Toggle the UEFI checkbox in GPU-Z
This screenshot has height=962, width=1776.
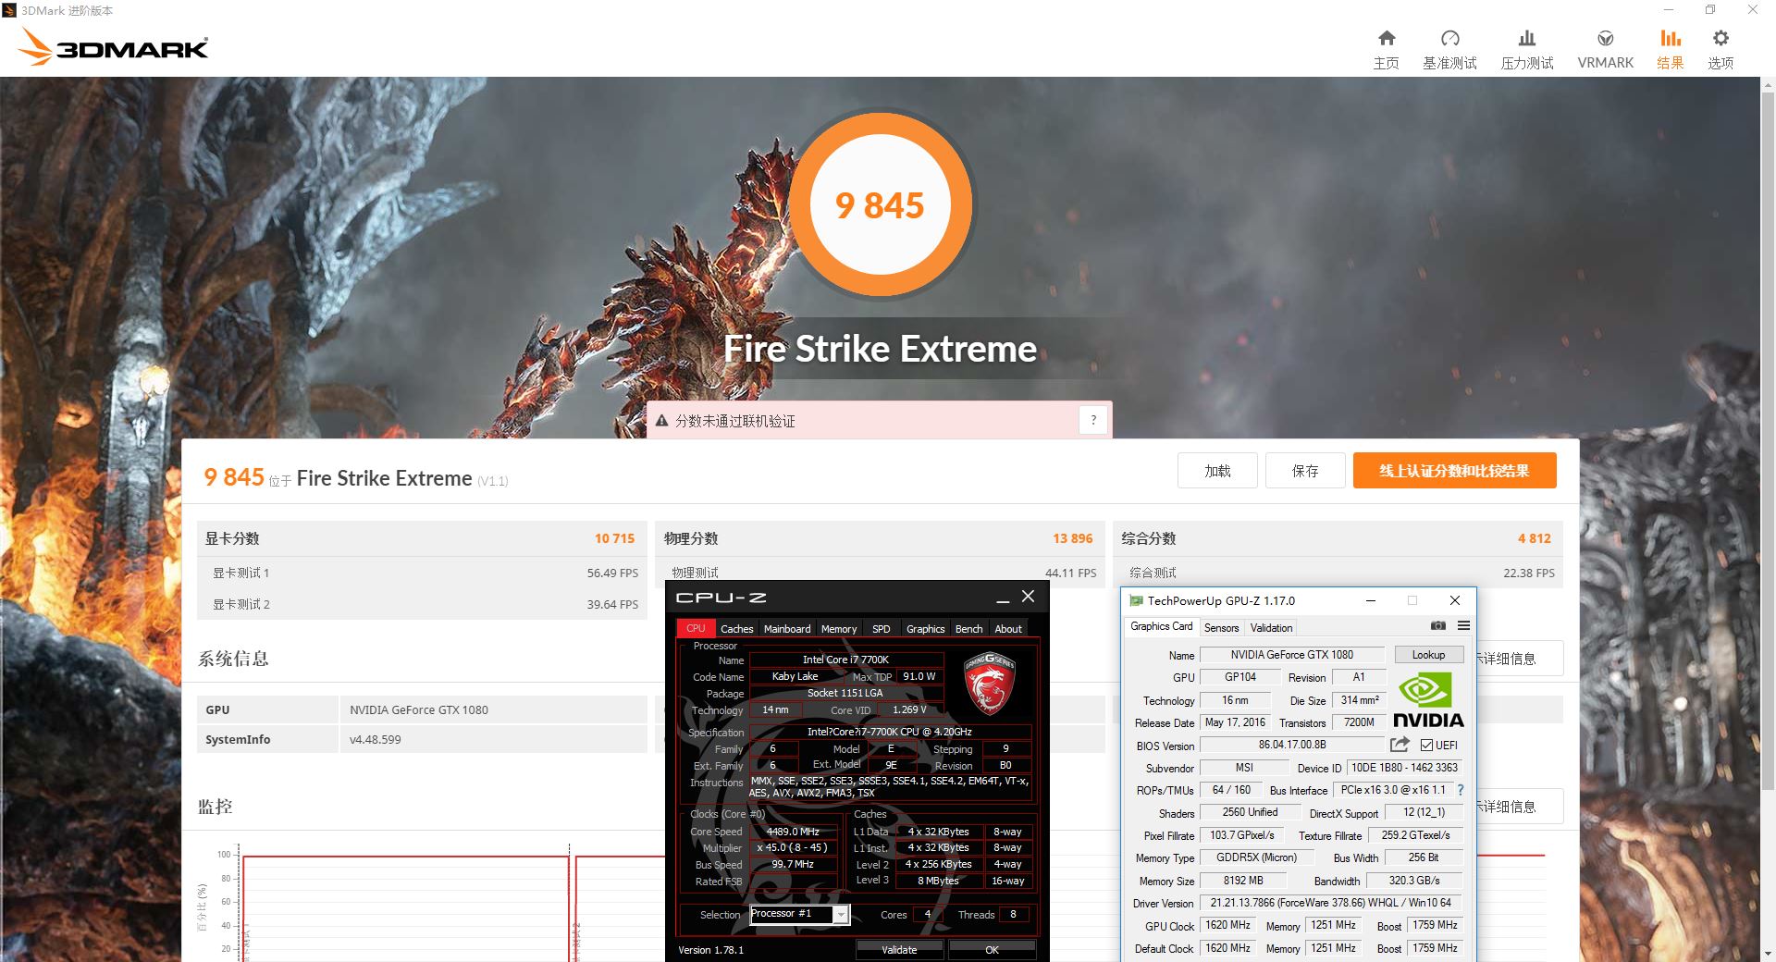(1426, 745)
